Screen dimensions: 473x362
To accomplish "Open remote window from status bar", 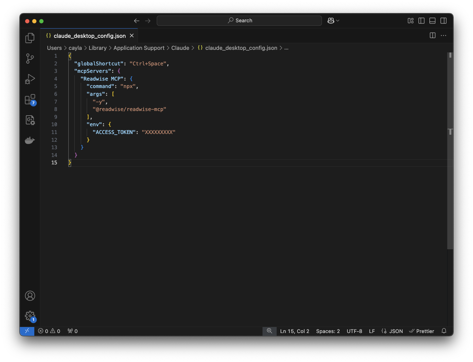I will 27,331.
